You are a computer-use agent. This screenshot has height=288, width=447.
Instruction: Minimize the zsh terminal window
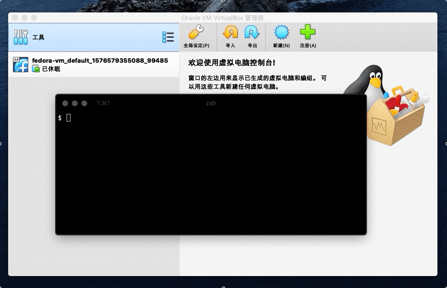(x=75, y=103)
